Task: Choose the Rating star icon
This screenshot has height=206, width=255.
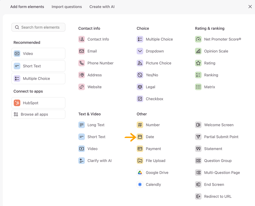Action: (x=198, y=63)
